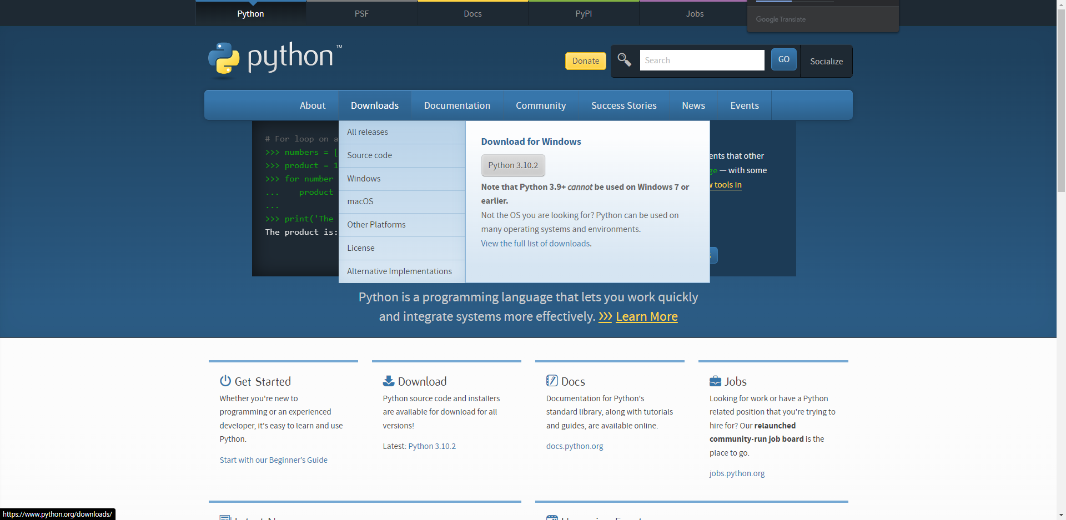Screen dimensions: 1066x520
Task: Open View the full list of downloads
Action: (536, 244)
